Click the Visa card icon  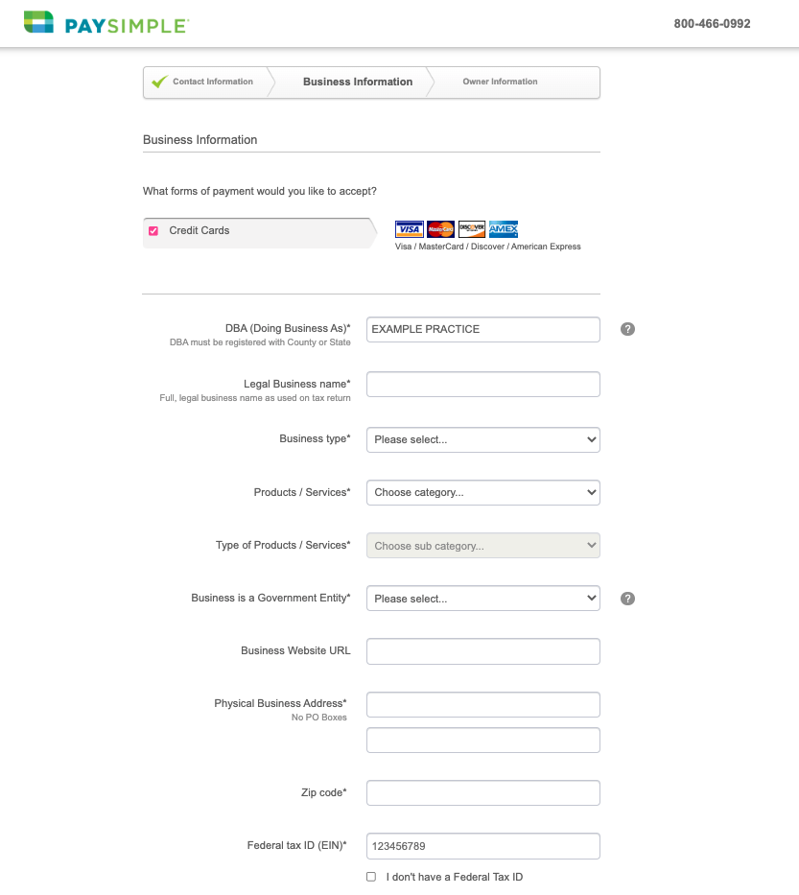[410, 229]
